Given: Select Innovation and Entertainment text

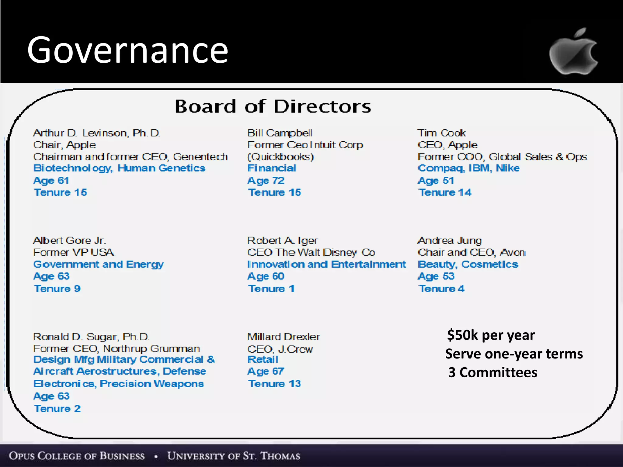Looking at the screenshot, I should pos(326,264).
